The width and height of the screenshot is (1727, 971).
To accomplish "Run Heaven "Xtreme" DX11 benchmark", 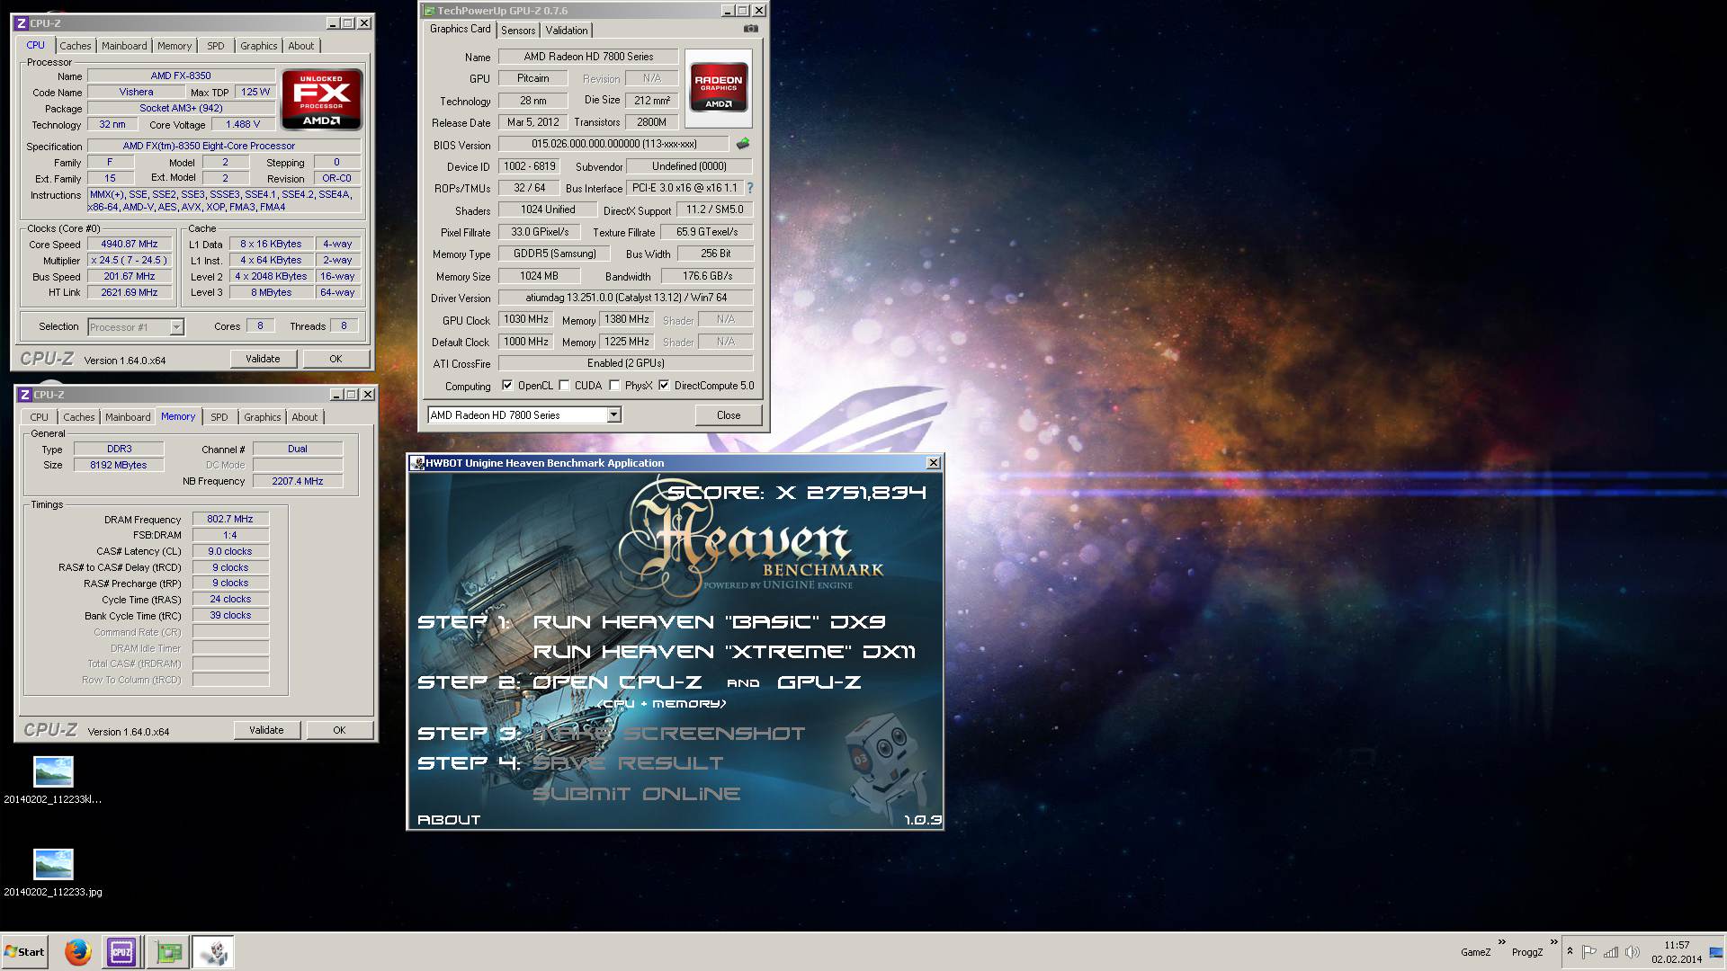I will pyautogui.click(x=724, y=652).
